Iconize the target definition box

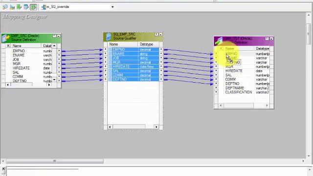(x=271, y=39)
